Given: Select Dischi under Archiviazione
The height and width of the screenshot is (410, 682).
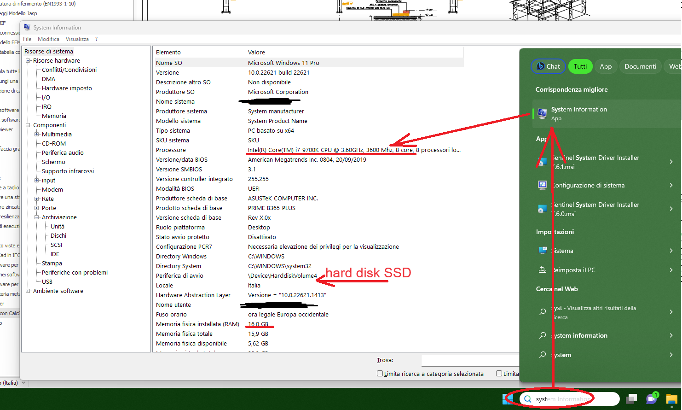Looking at the screenshot, I should click(58, 236).
